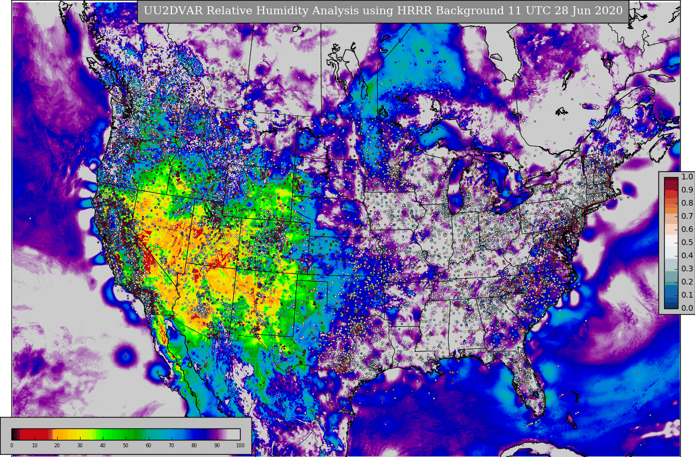
Task: Click the 40 tick label on humidity colorbar
Action: click(x=103, y=446)
